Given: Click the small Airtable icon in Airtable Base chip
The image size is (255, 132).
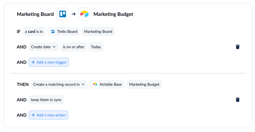Looking at the screenshot, I should (95, 84).
